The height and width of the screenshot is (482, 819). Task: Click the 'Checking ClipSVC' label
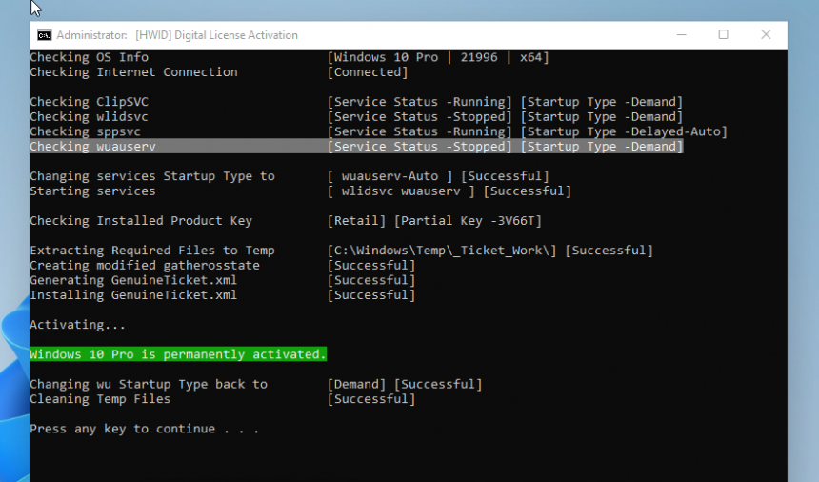[x=89, y=102]
